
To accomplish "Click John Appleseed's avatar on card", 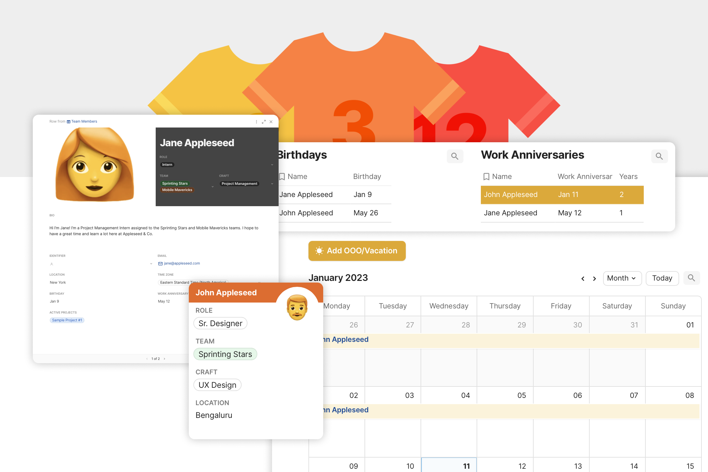I will coord(297,307).
